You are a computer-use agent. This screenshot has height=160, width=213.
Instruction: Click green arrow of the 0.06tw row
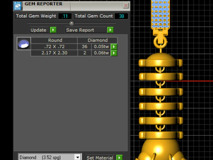click(x=114, y=53)
